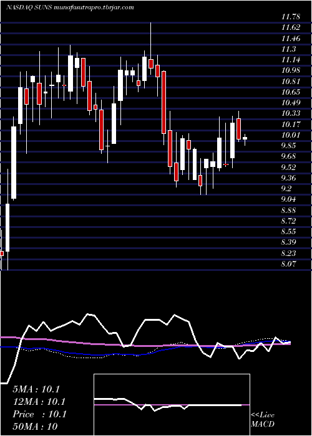Click the 10.98 price axis label
Viewport: 312px width, 436px height.
291,71
